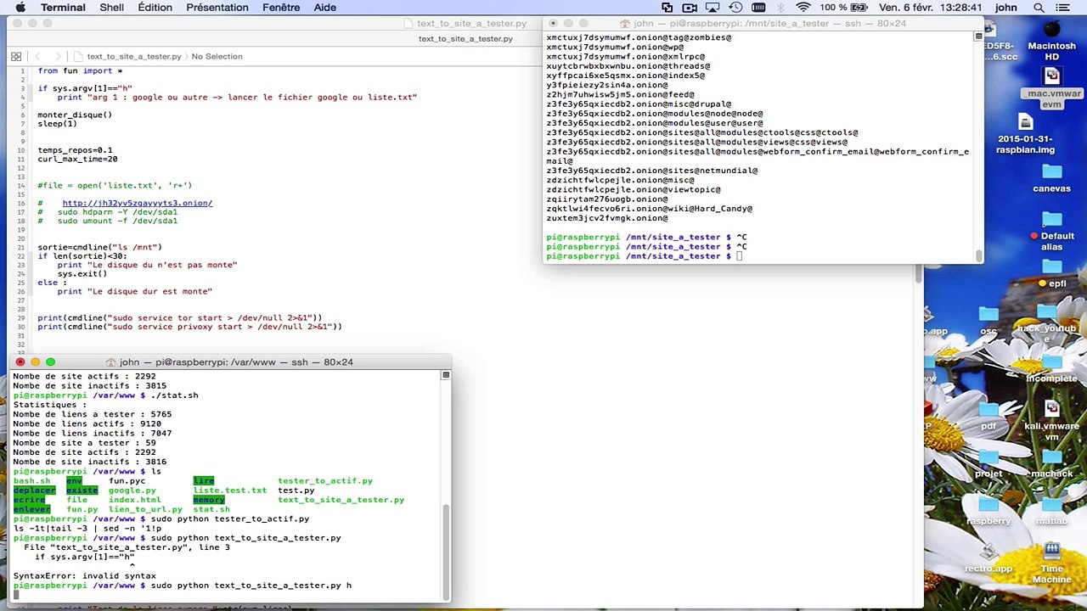Click the Wi-Fi status icon
This screenshot has width=1087, height=611.
click(x=803, y=8)
